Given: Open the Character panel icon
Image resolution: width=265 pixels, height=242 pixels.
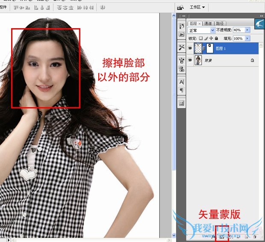Looking at the screenshot, I should click(x=181, y=82).
